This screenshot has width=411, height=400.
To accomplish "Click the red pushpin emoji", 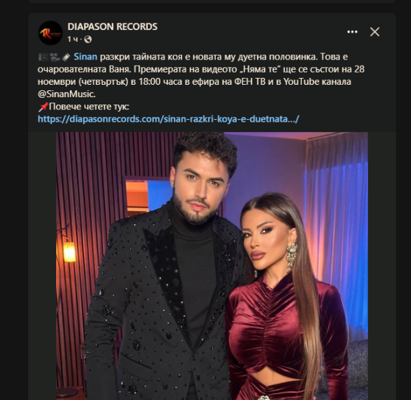I will (43, 107).
